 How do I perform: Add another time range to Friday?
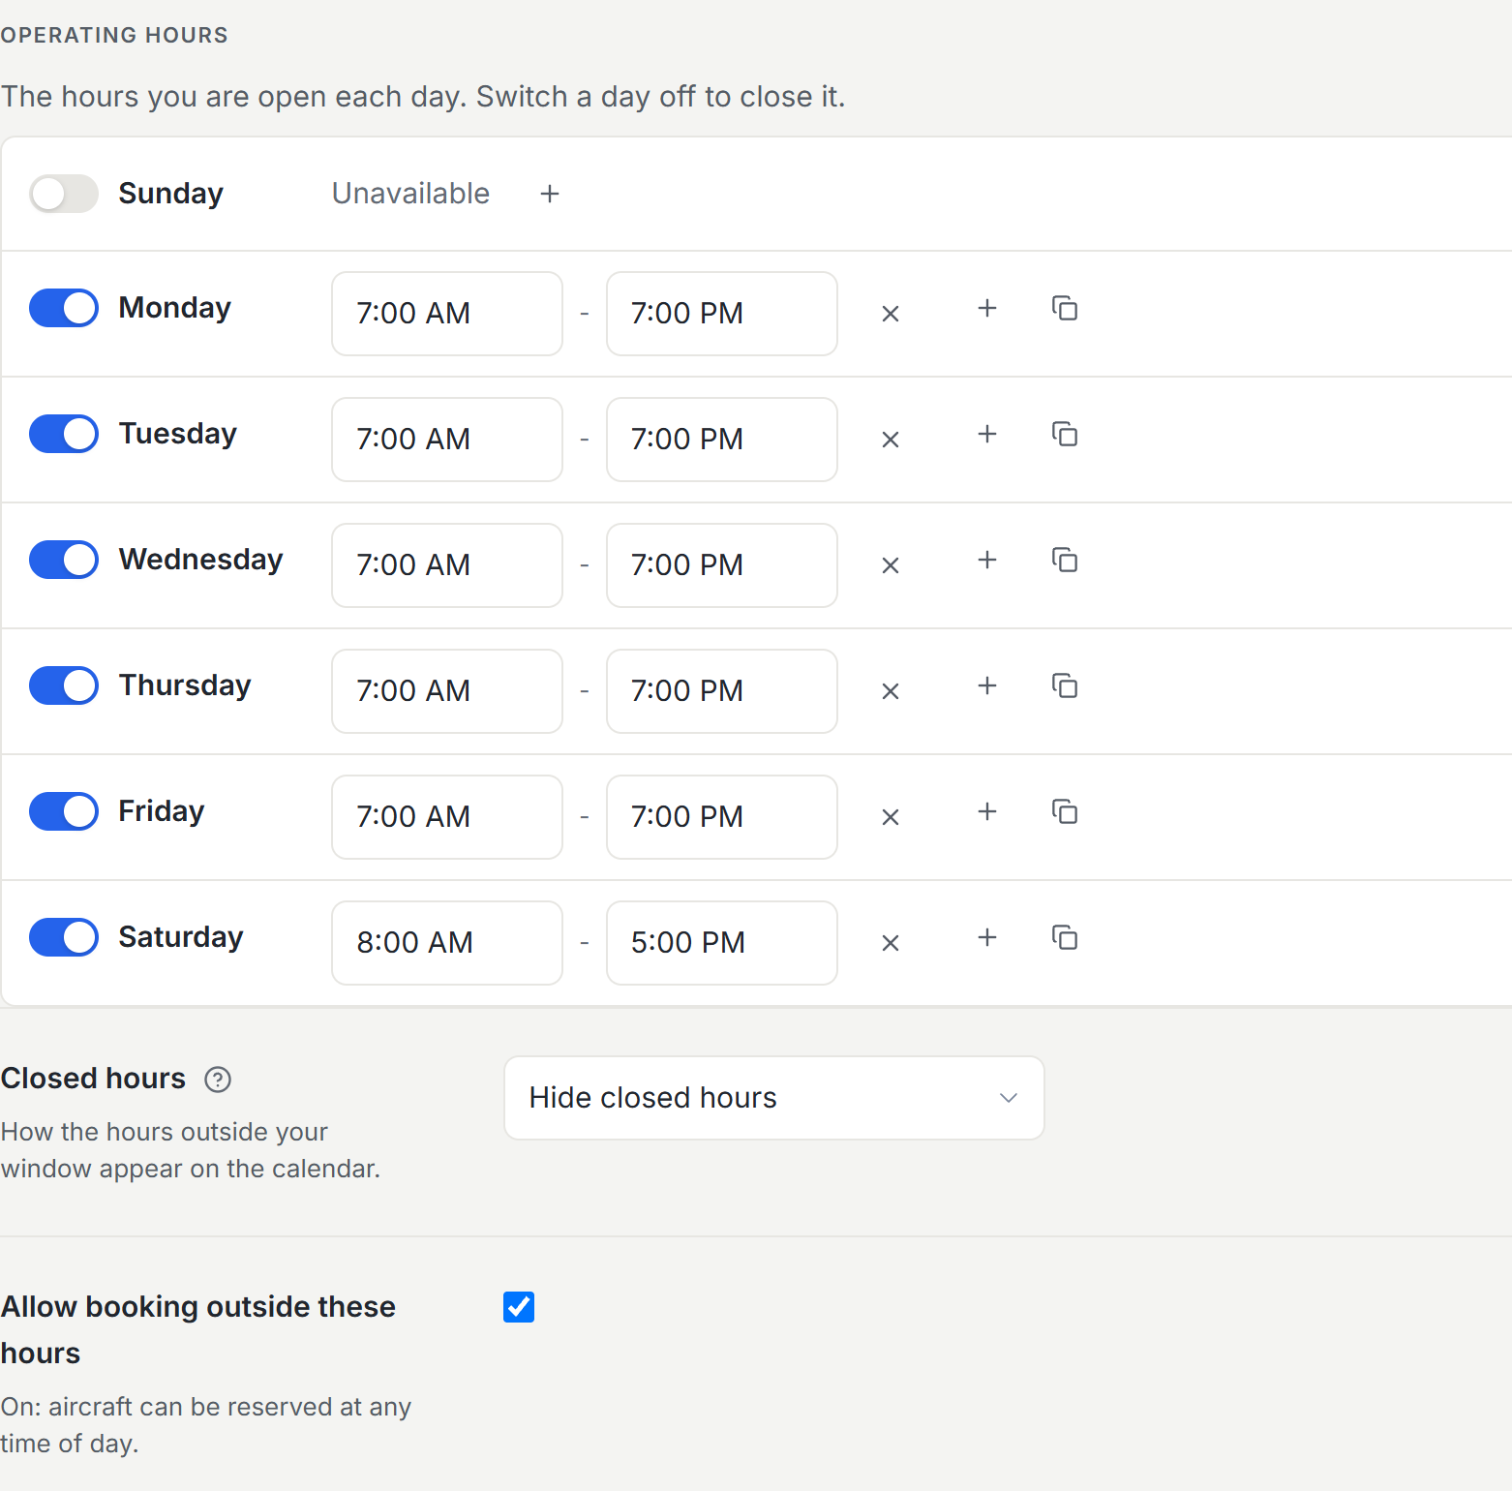[987, 811]
